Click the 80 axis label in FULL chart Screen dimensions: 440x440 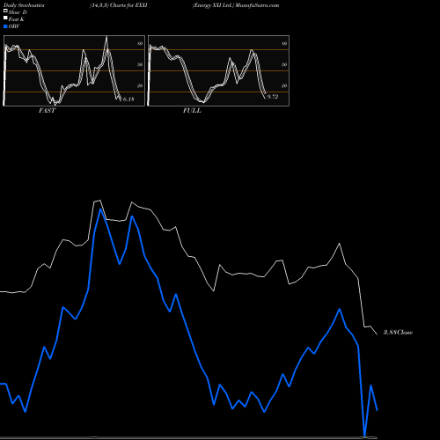(284, 44)
